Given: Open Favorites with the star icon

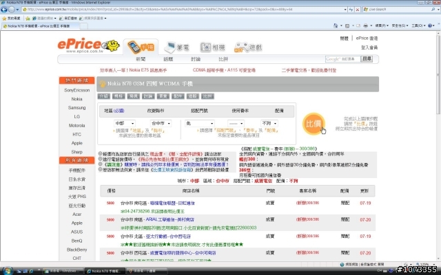Looking at the screenshot, I should [4, 19].
